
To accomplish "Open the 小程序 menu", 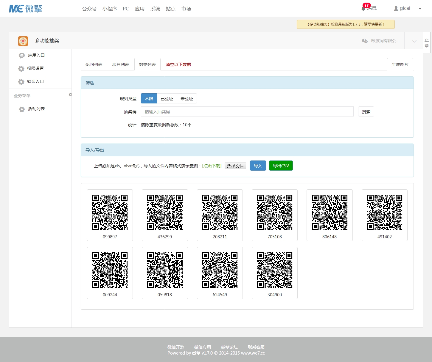I will pyautogui.click(x=110, y=9).
